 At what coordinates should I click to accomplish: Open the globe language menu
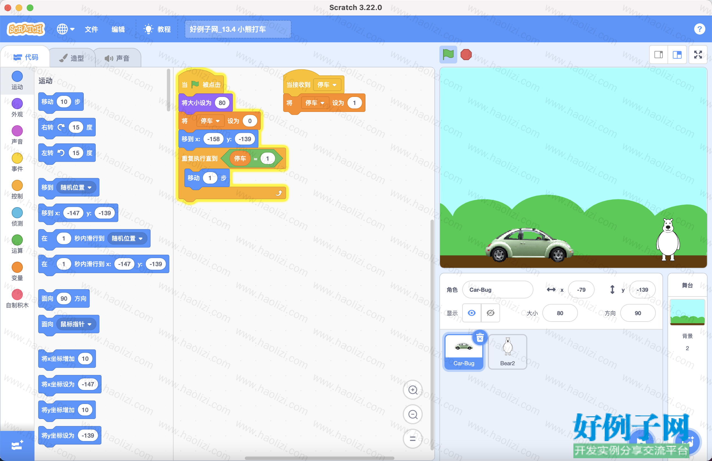[x=65, y=29]
